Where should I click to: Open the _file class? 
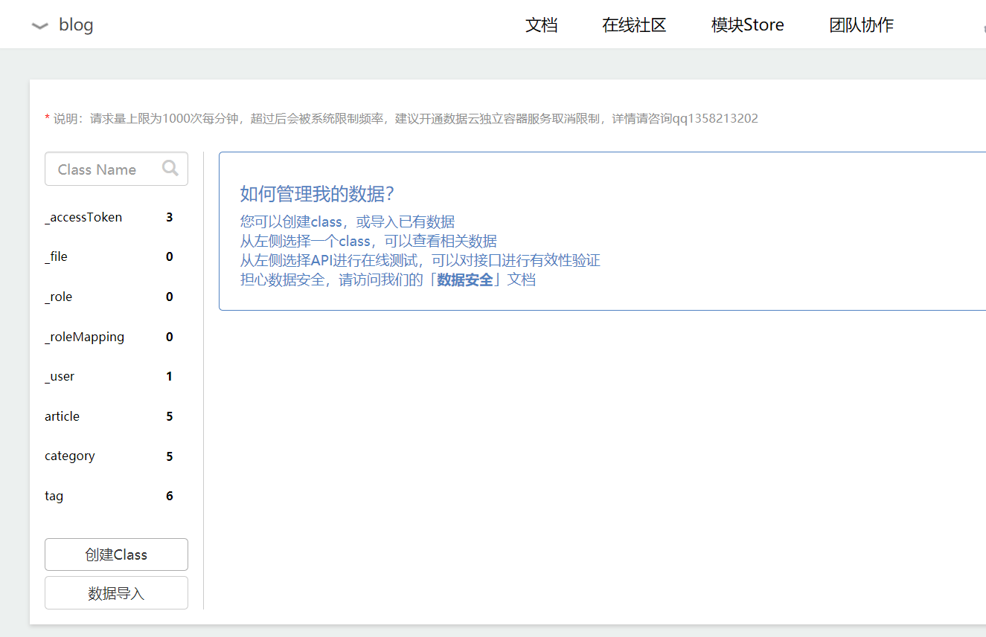(x=56, y=256)
